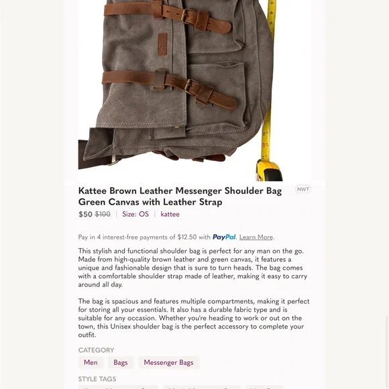This screenshot has height=389, width=389.
Task: Click the page scrollbar on right edge
Action: (x=387, y=352)
